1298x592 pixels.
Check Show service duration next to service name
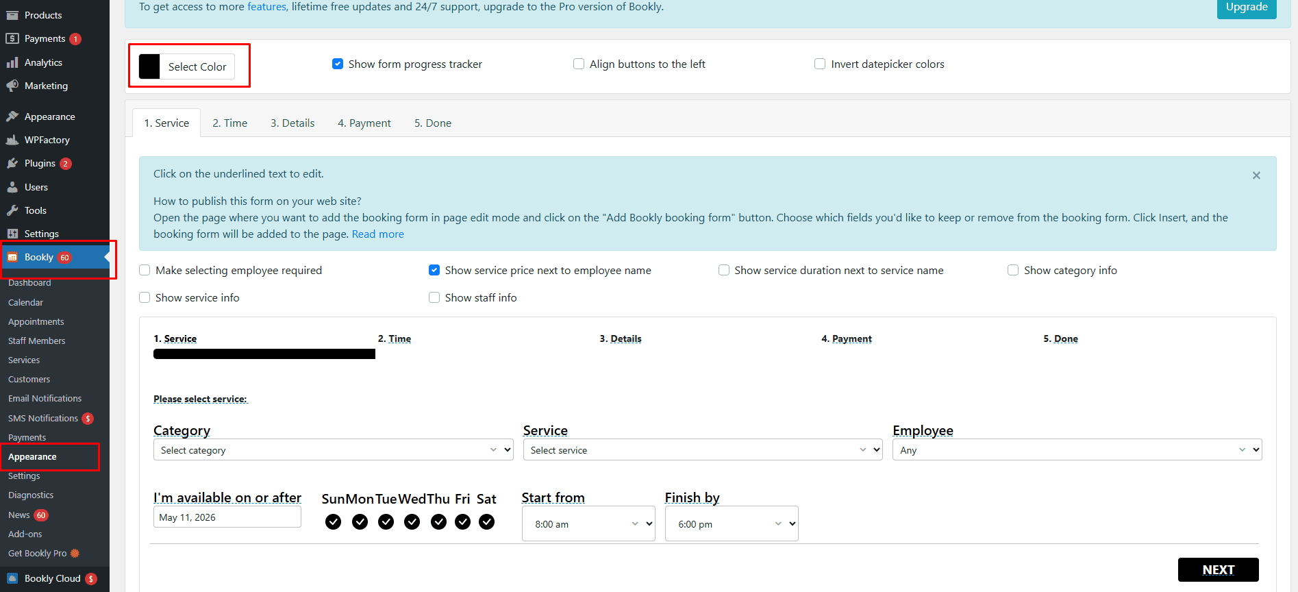pyautogui.click(x=724, y=270)
